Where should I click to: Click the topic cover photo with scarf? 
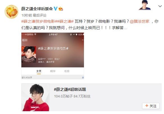point(29,54)
